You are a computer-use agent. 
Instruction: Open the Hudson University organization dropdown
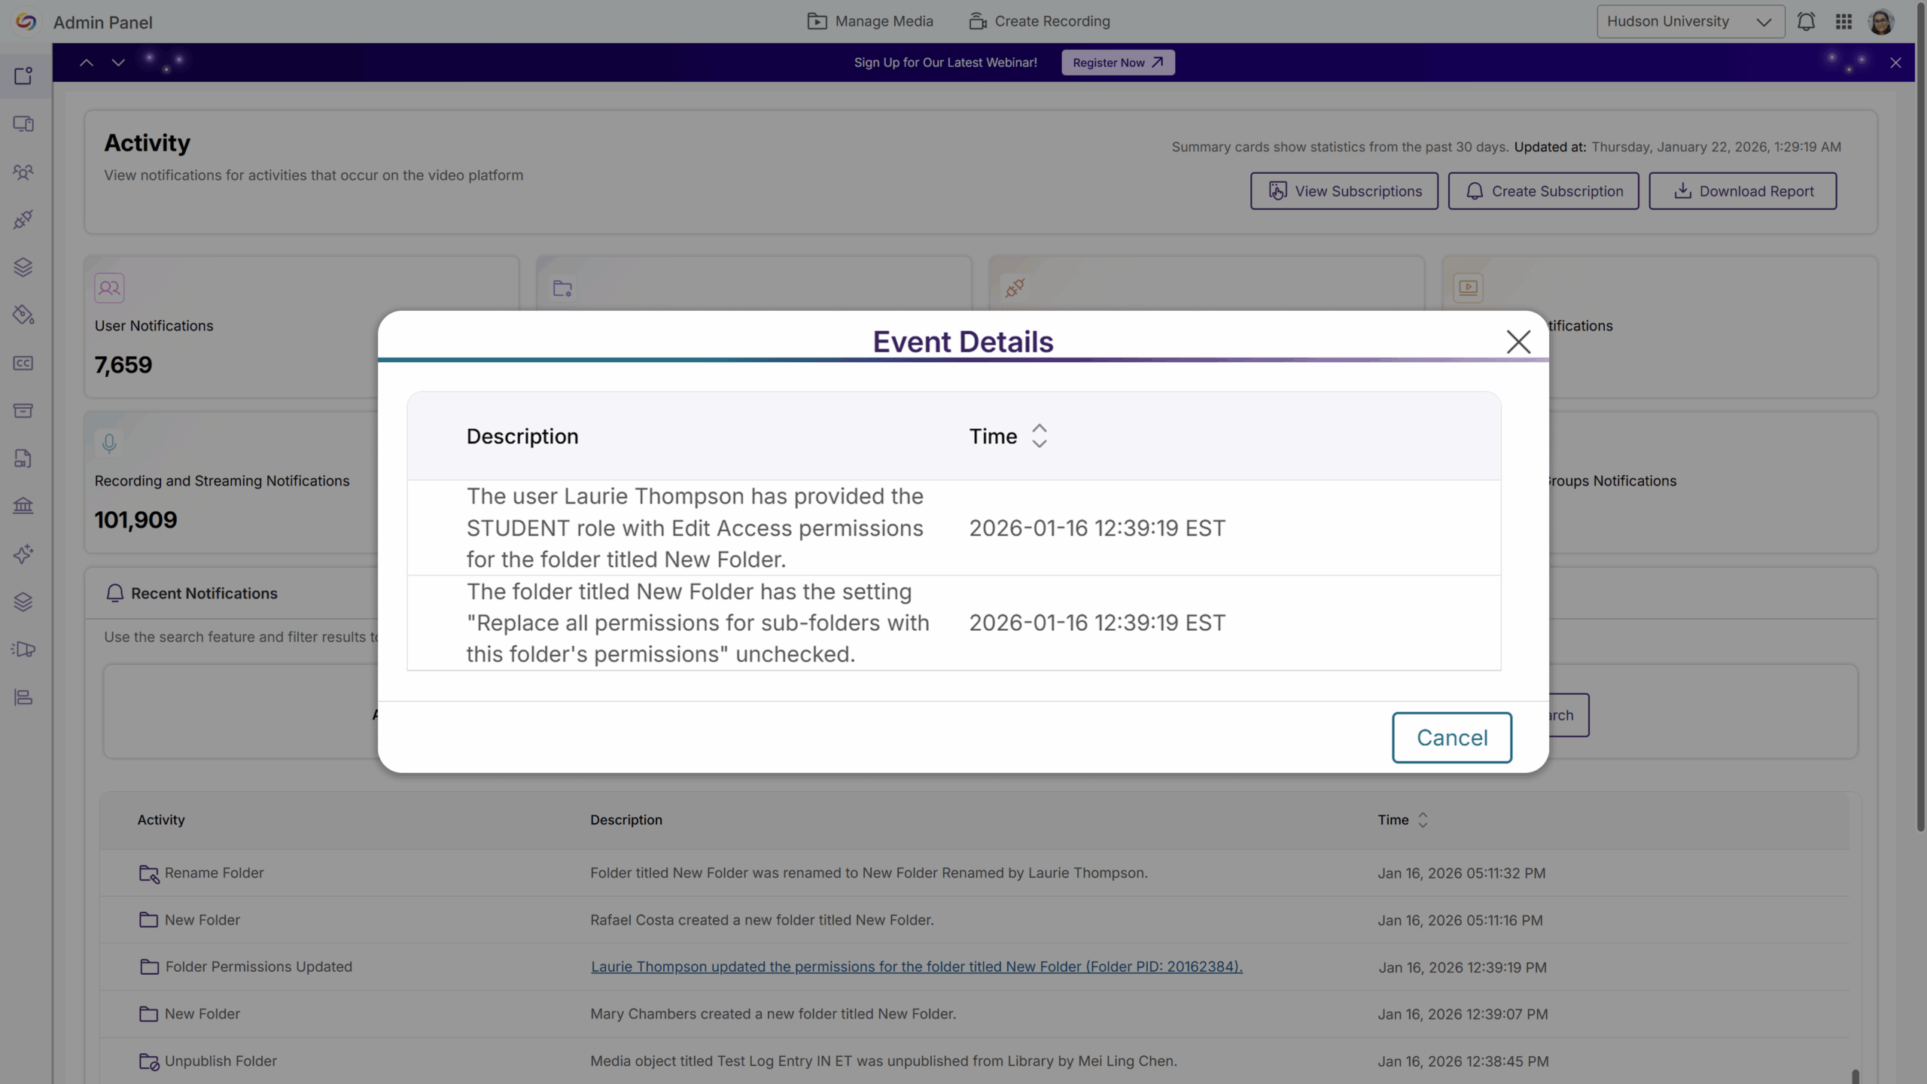(1690, 22)
